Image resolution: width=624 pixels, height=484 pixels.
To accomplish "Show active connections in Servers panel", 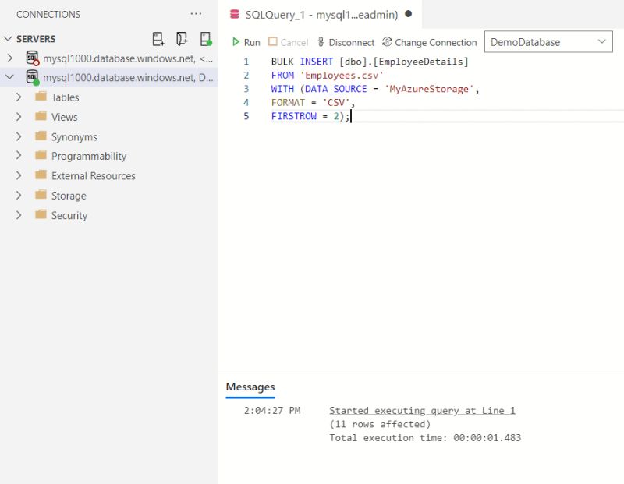I will click(204, 38).
